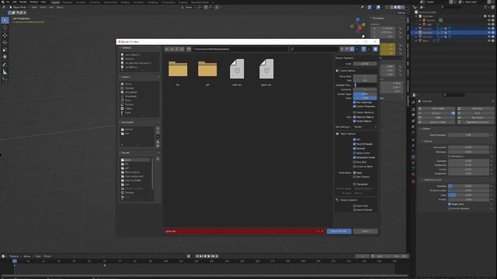The height and width of the screenshot is (279, 497).
Task: Switch viewport to rendered shading
Action: (x=403, y=7)
